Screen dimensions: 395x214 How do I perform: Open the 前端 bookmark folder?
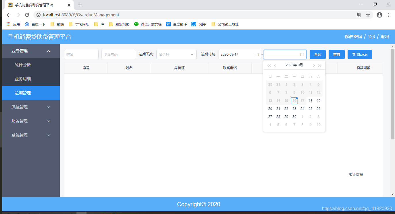coord(57,24)
